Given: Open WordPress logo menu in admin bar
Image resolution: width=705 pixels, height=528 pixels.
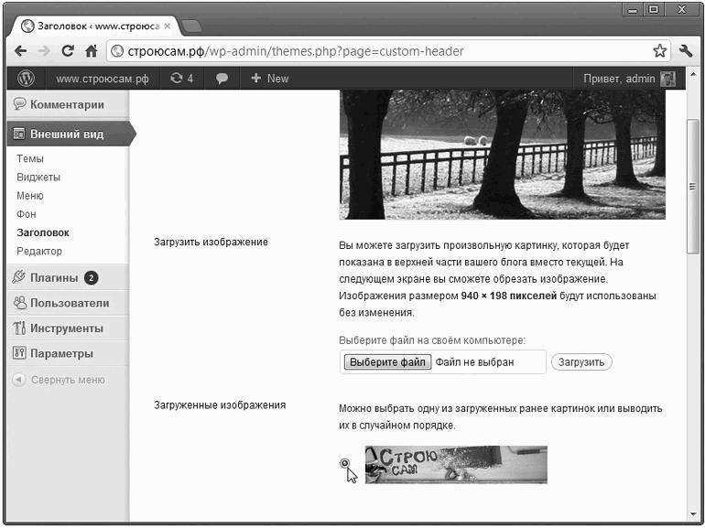Looking at the screenshot, I should pos(26,78).
